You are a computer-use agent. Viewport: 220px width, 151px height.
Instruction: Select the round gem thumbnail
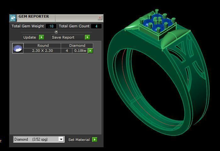18,48
